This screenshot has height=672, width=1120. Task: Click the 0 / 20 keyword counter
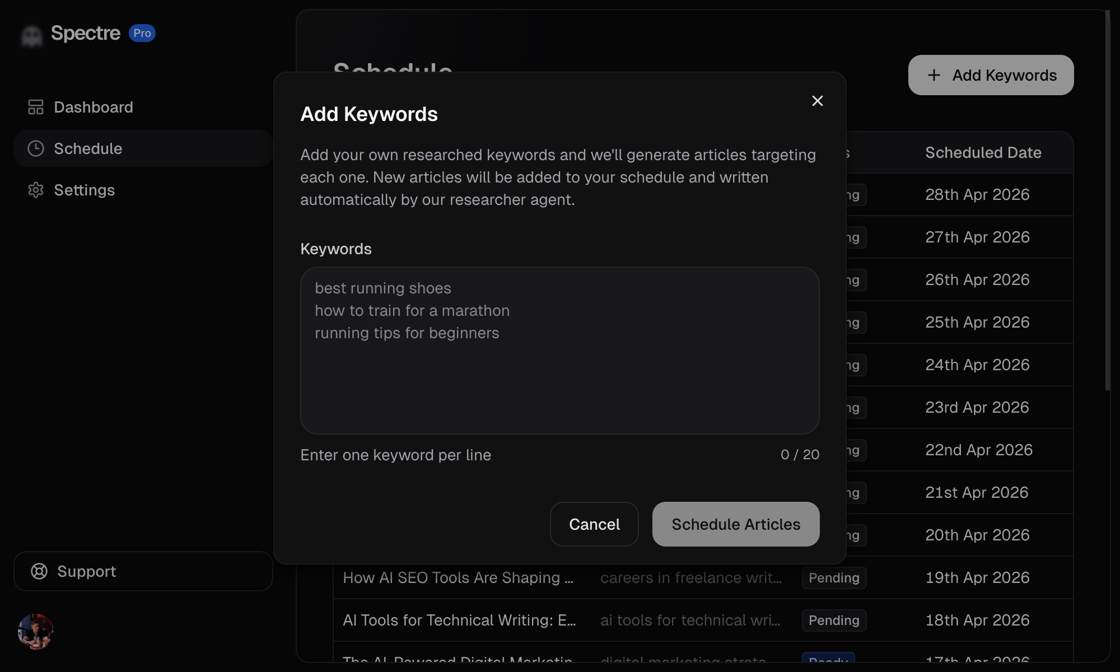(799, 455)
